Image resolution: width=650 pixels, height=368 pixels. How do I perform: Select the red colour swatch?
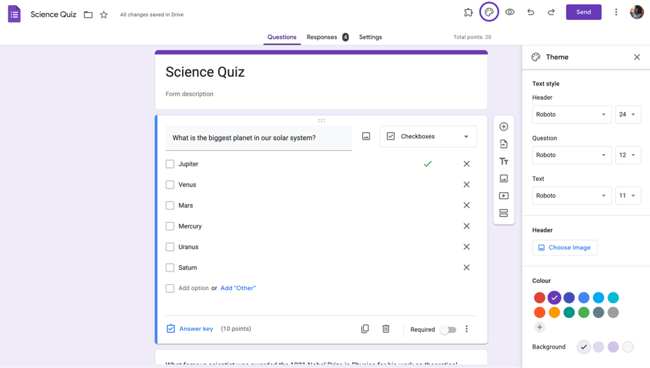click(539, 298)
